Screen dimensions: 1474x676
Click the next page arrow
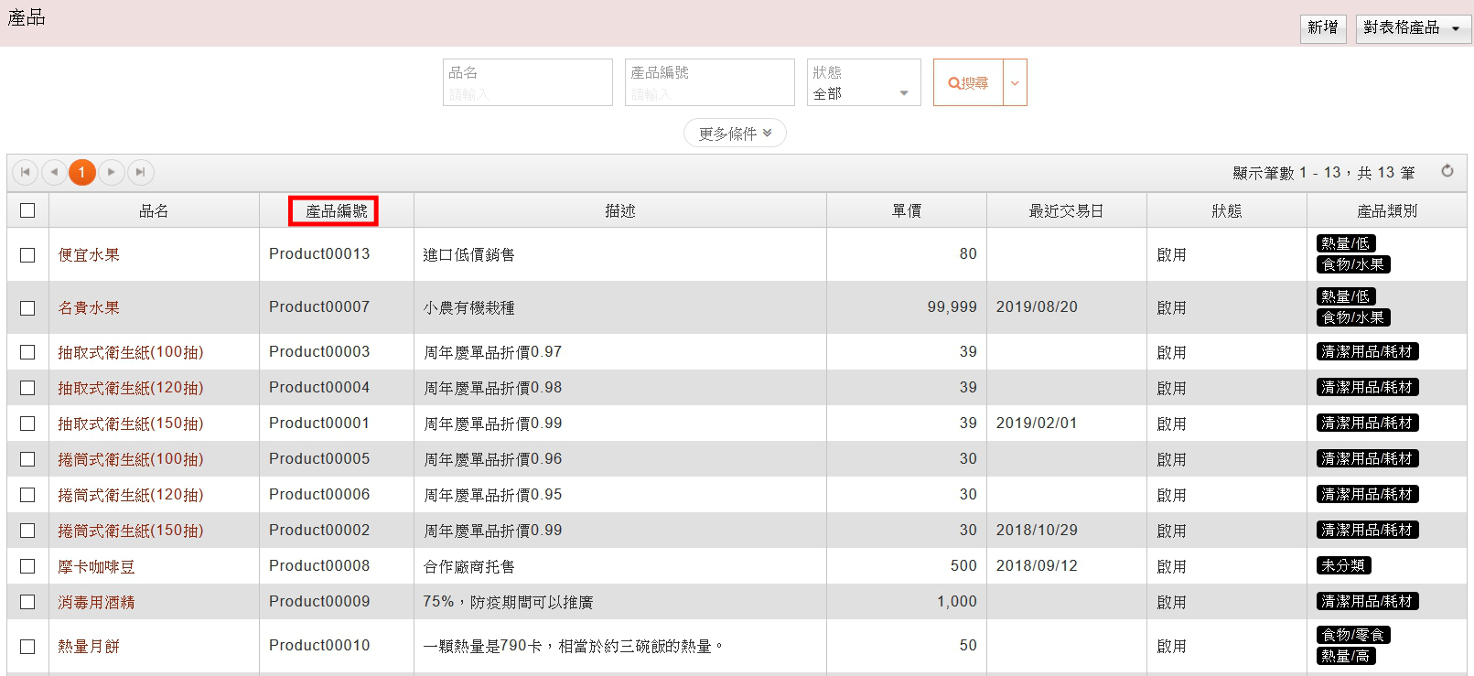pos(111,172)
